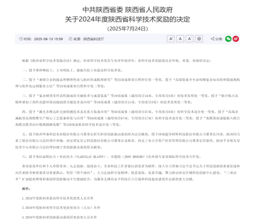Increase font size with the A+ button
This screenshot has width=253, height=224.
tap(171, 39)
